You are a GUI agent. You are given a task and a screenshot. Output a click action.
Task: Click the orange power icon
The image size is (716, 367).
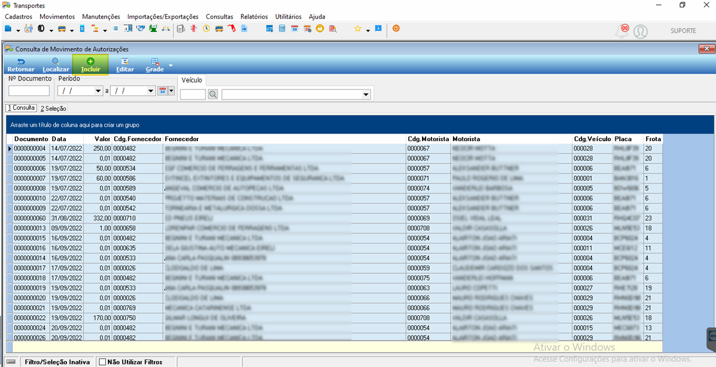[396, 28]
